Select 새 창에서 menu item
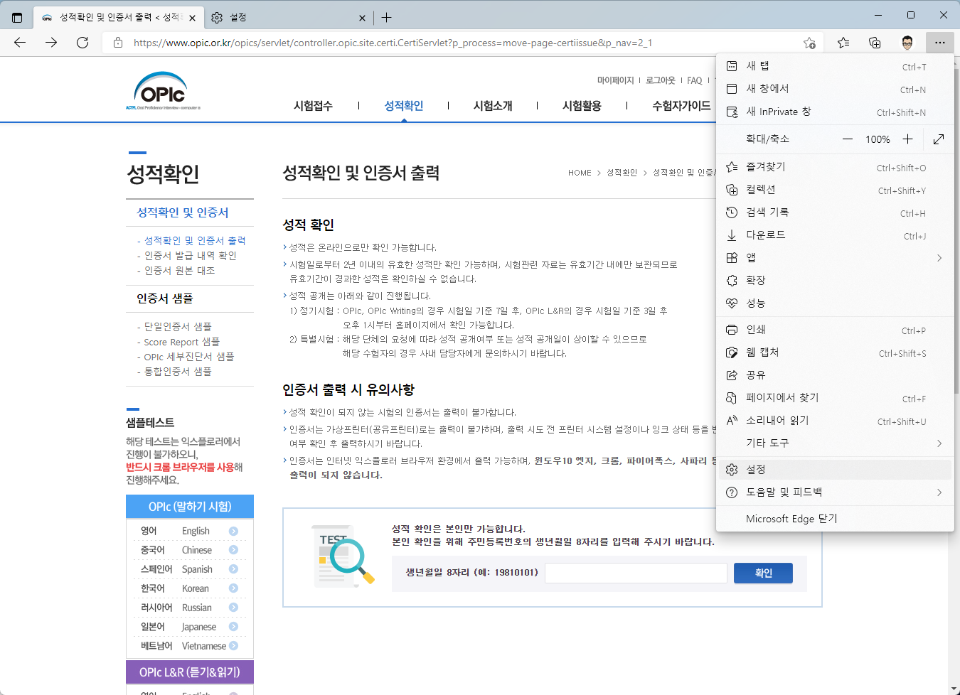 (835, 89)
